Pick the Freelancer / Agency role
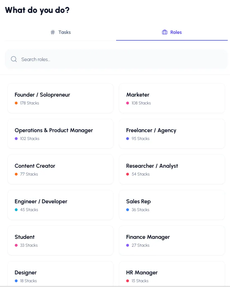 tap(172, 134)
